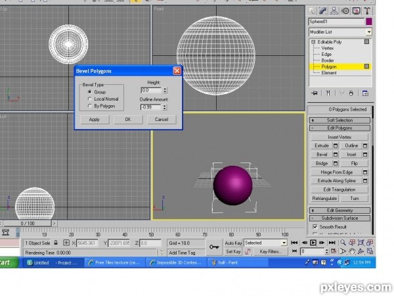394x296 pixels.
Task: Click the large Set Keys key icon
Action: 214,247
